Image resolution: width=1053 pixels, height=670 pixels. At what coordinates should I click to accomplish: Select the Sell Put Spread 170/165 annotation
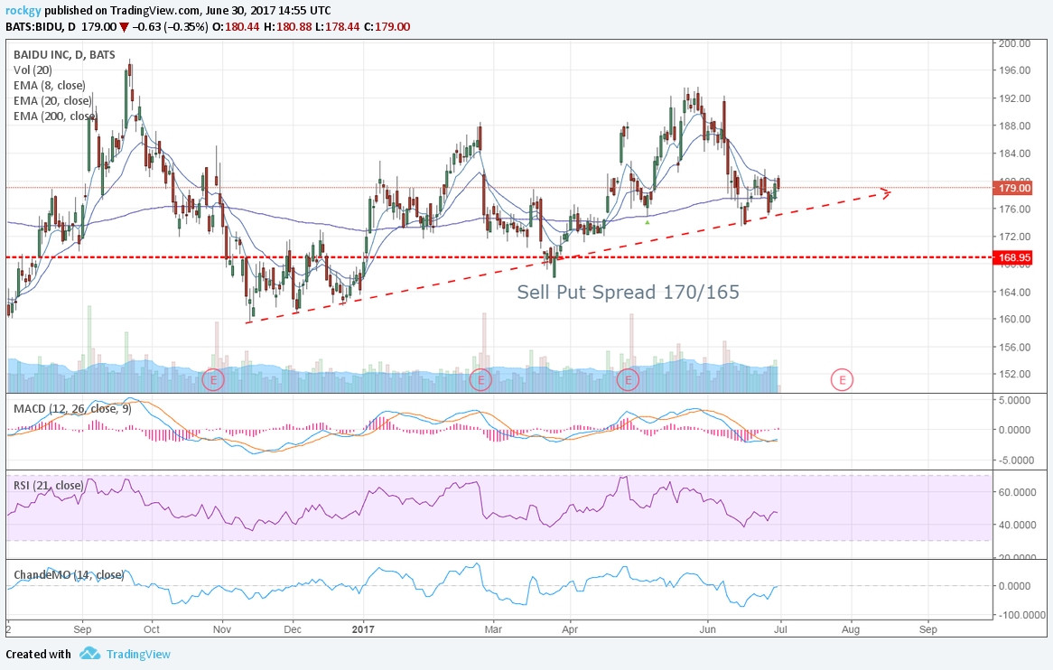[628, 292]
